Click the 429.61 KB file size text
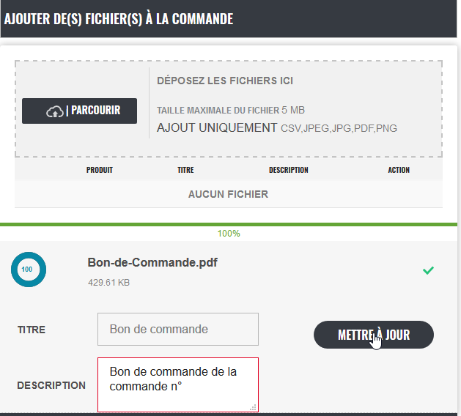The image size is (461, 416). (x=108, y=282)
